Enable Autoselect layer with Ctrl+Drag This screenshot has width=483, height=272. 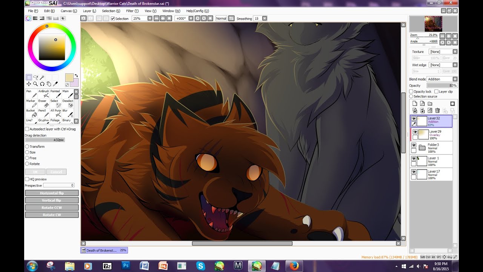pyautogui.click(x=27, y=129)
